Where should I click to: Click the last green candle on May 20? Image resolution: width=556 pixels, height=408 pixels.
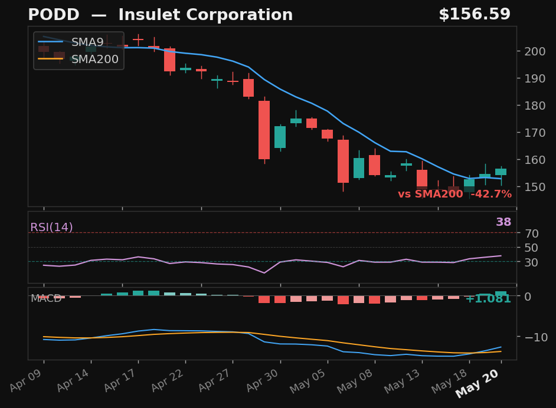501,172
